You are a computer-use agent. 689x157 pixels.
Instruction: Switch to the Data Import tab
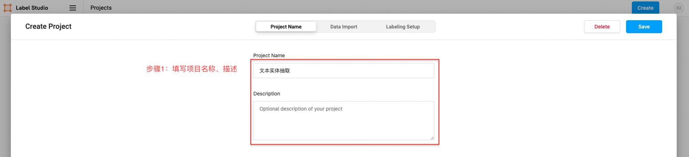343,27
